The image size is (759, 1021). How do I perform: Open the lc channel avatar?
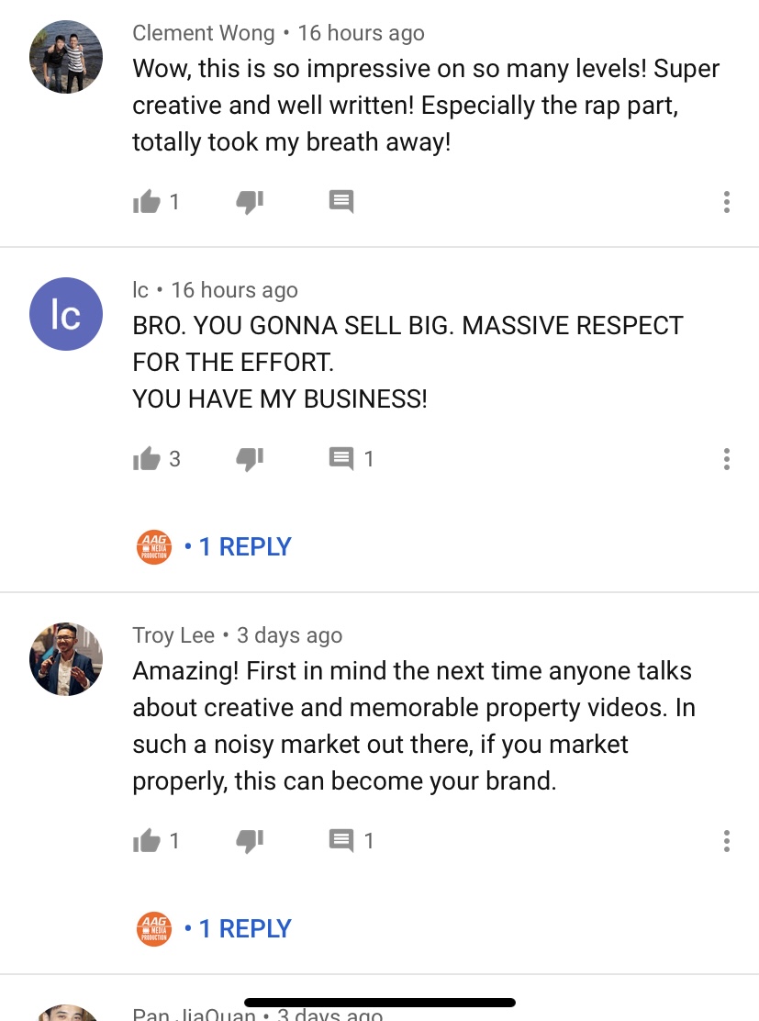(66, 314)
